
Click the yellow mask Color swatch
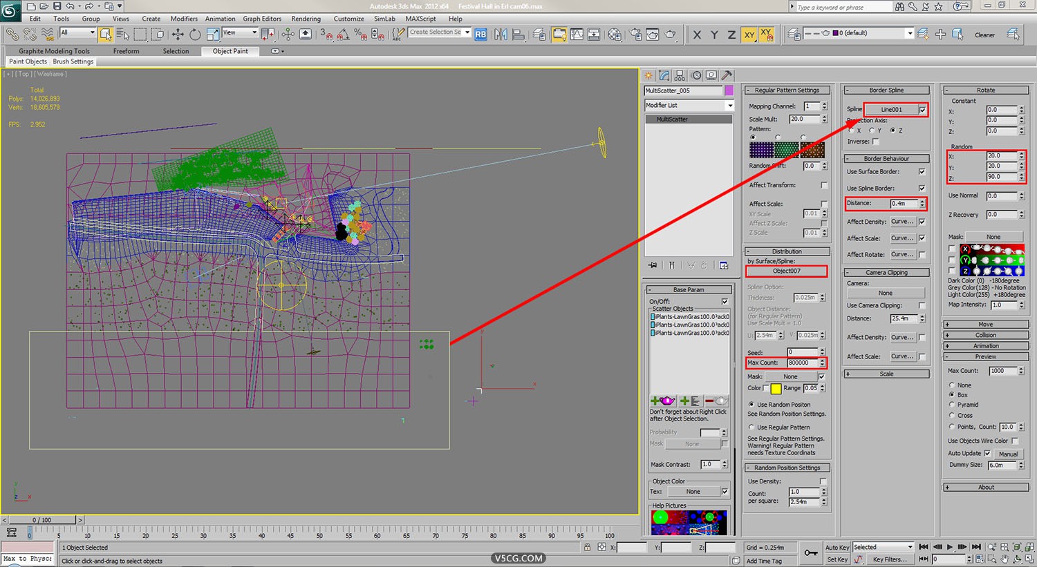click(x=776, y=389)
